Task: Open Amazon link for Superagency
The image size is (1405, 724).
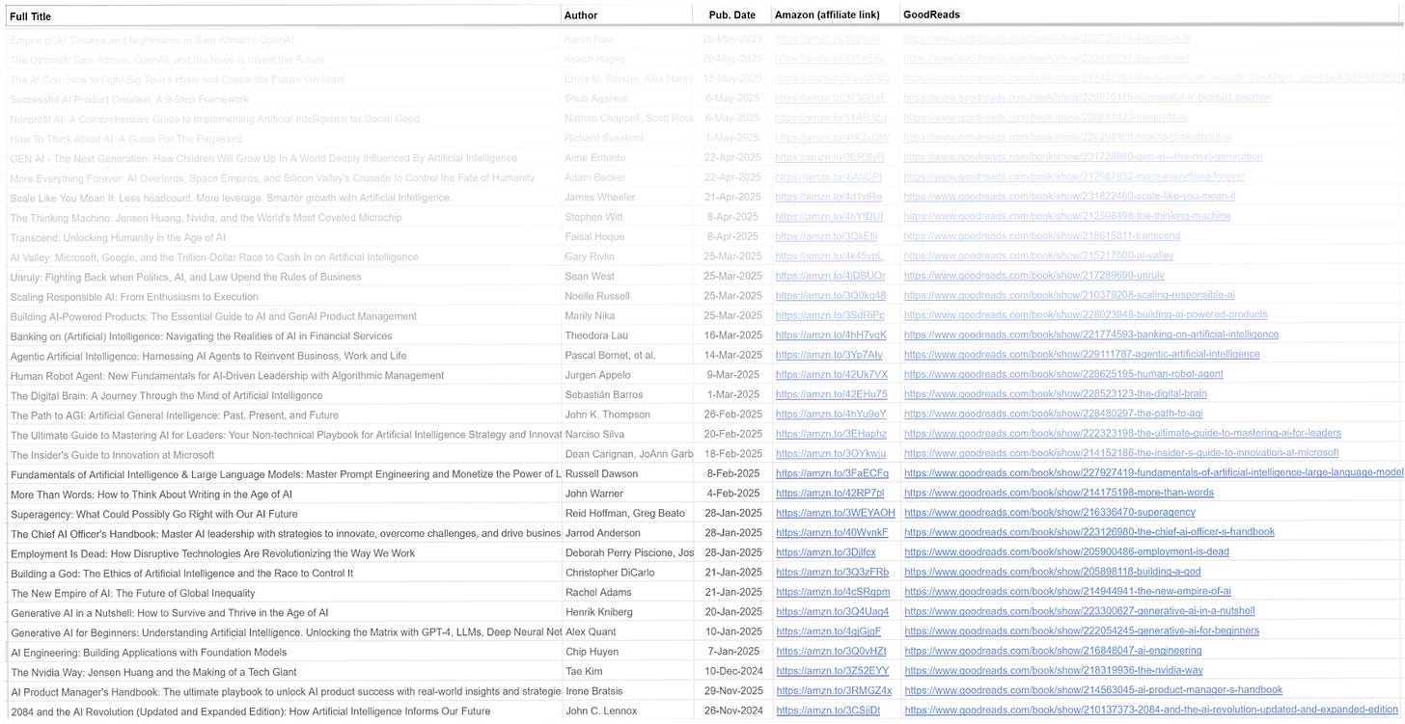Action: (x=836, y=513)
